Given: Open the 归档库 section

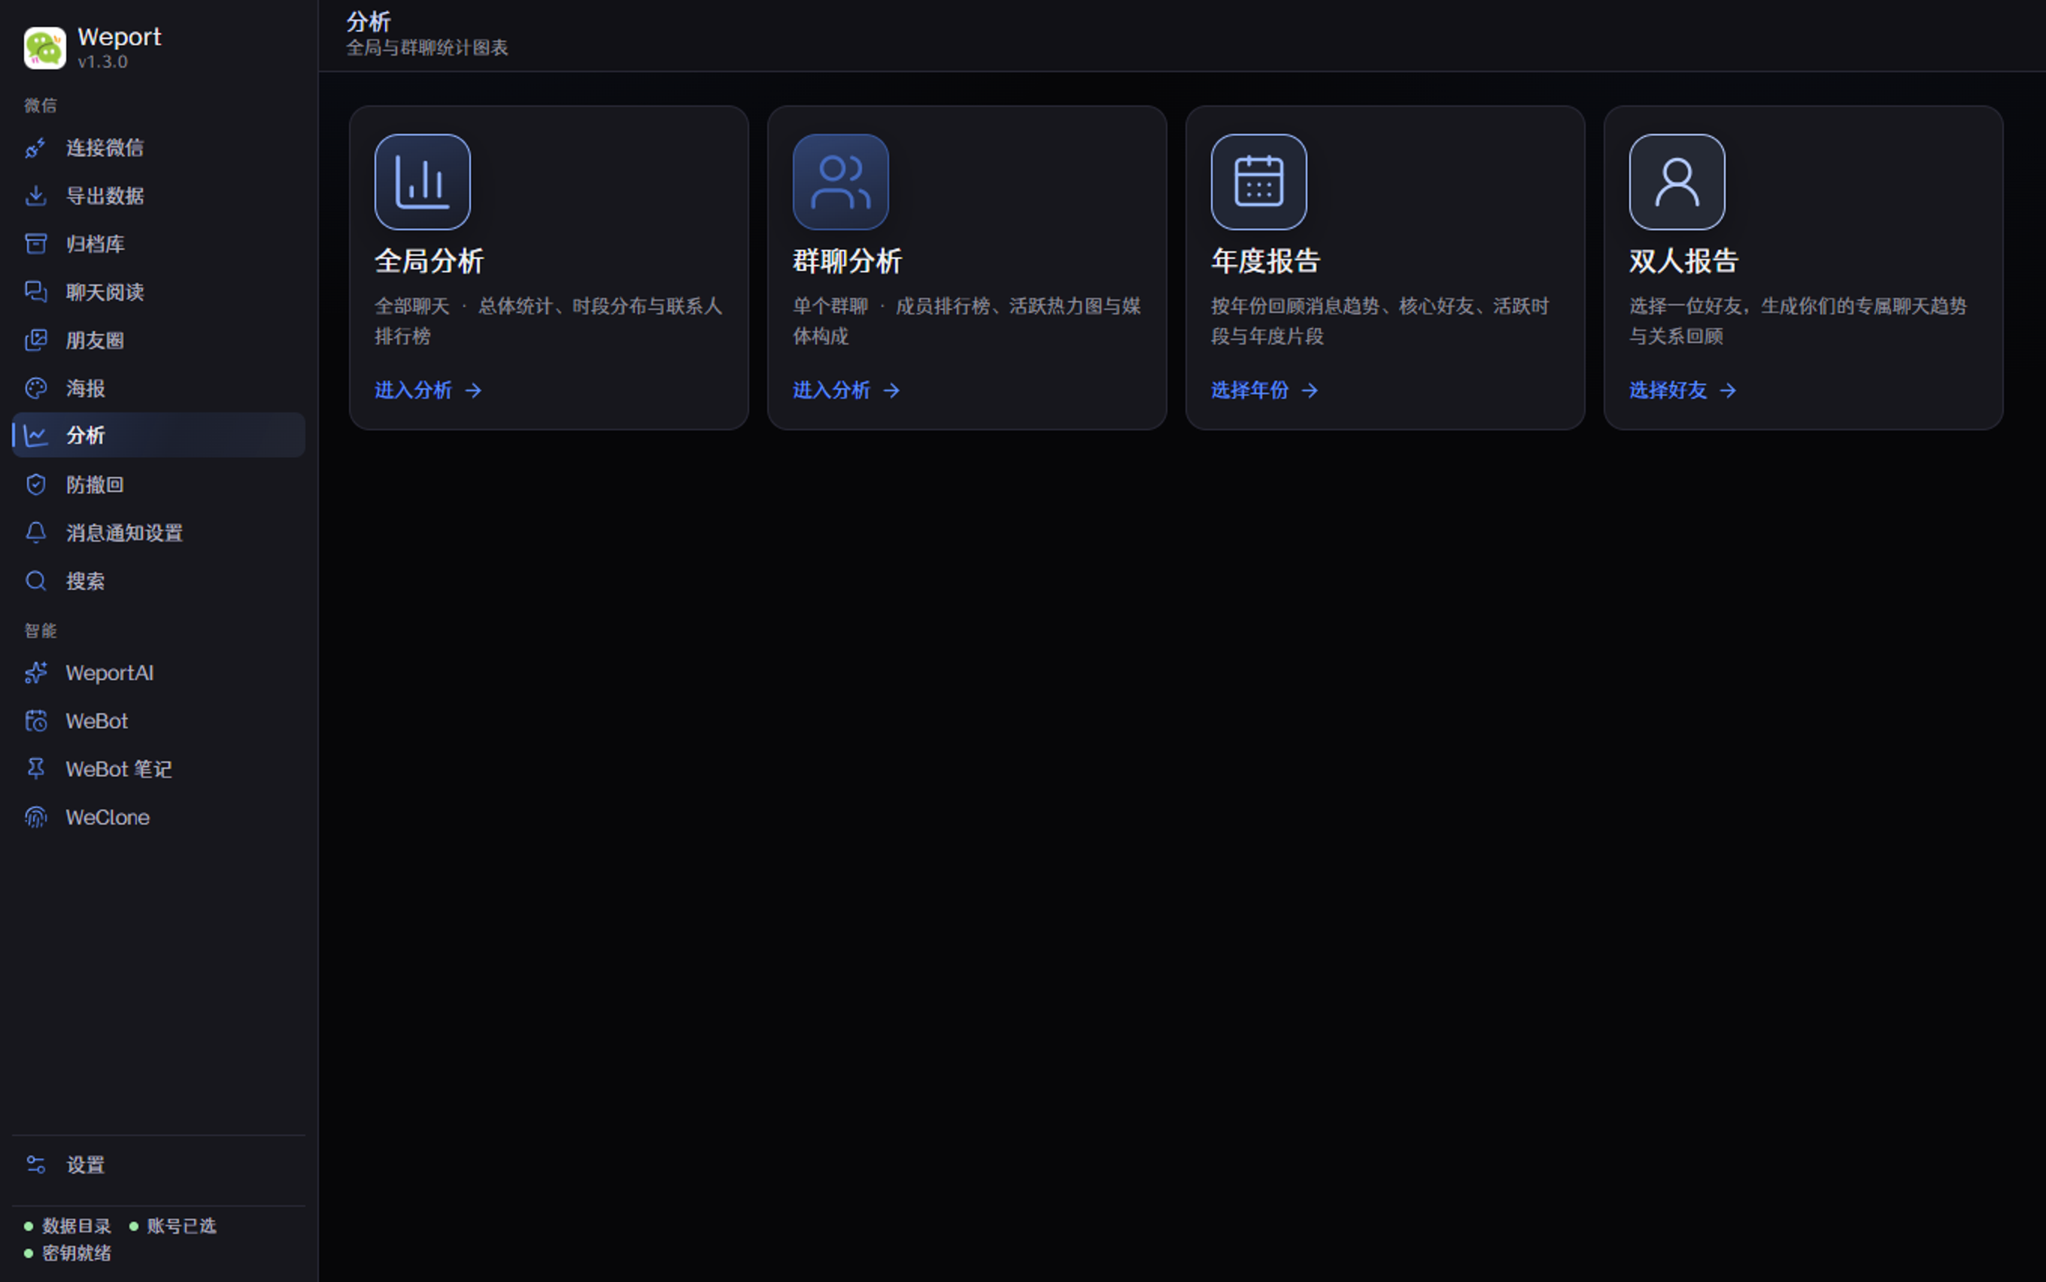Looking at the screenshot, I should 159,245.
